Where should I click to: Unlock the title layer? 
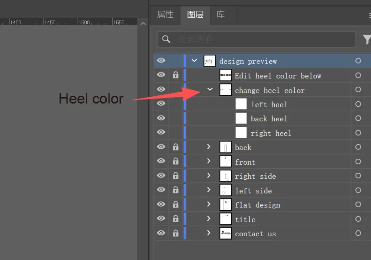pos(176,218)
